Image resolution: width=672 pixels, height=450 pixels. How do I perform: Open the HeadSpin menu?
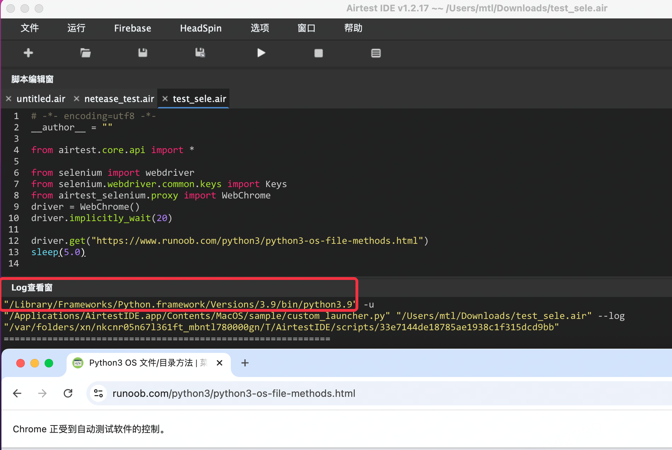(x=201, y=28)
